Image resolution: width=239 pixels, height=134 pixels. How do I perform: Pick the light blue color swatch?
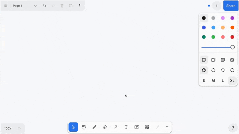click(x=213, y=27)
